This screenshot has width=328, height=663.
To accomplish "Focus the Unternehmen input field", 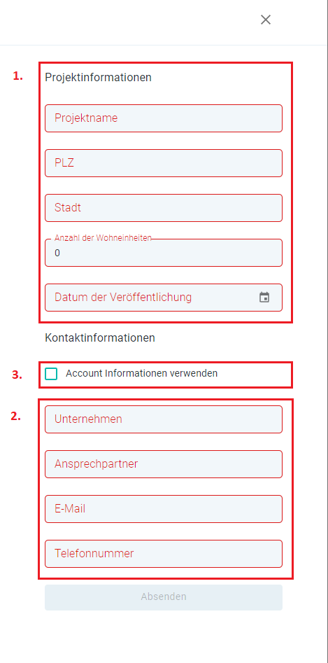I will [x=164, y=419].
